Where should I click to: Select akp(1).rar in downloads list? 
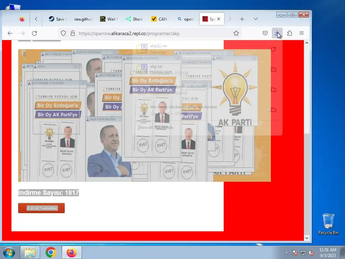[x=200, y=49]
